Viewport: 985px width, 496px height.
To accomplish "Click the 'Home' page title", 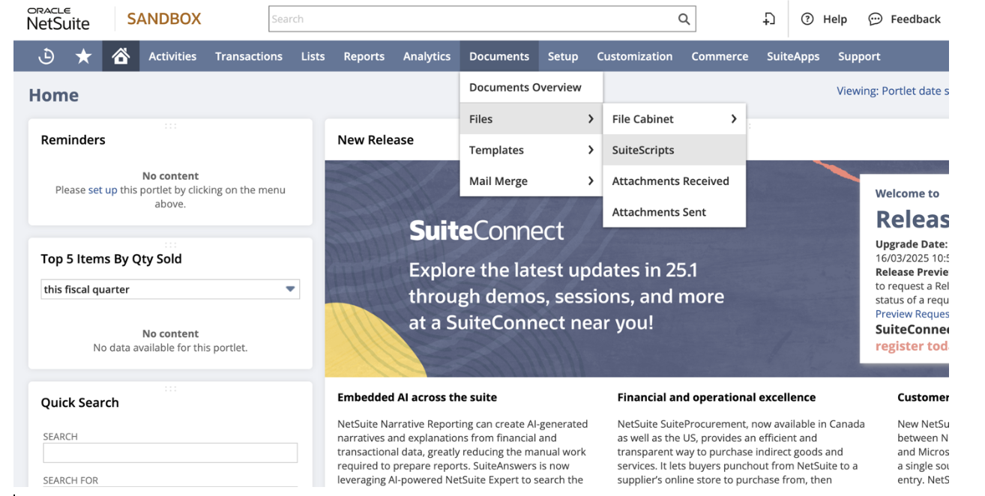I will (53, 95).
